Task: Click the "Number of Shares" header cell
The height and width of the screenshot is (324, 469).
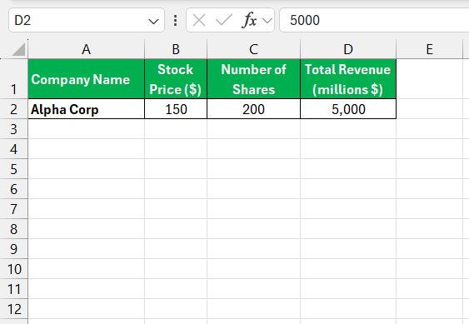Action: pos(253,79)
